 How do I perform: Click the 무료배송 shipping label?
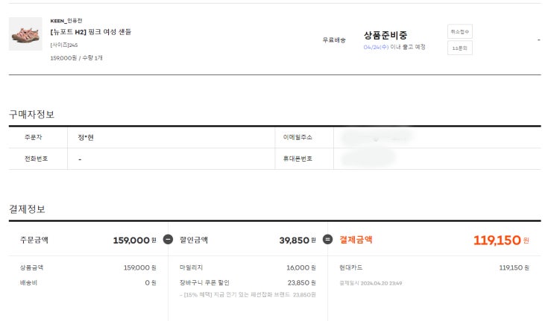pyautogui.click(x=333, y=39)
